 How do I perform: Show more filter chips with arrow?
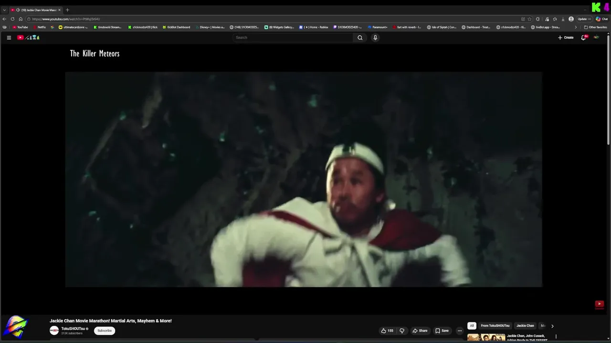tap(552, 326)
